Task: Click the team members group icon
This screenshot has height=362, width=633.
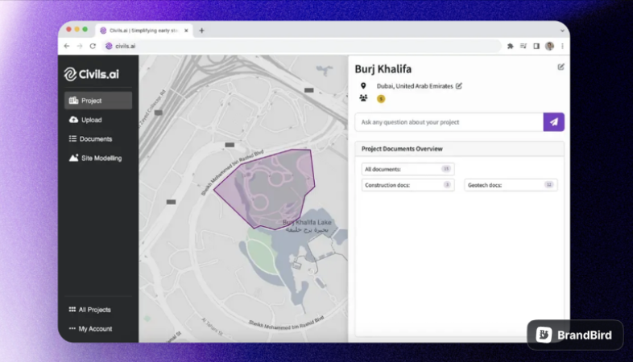Action: pos(363,98)
